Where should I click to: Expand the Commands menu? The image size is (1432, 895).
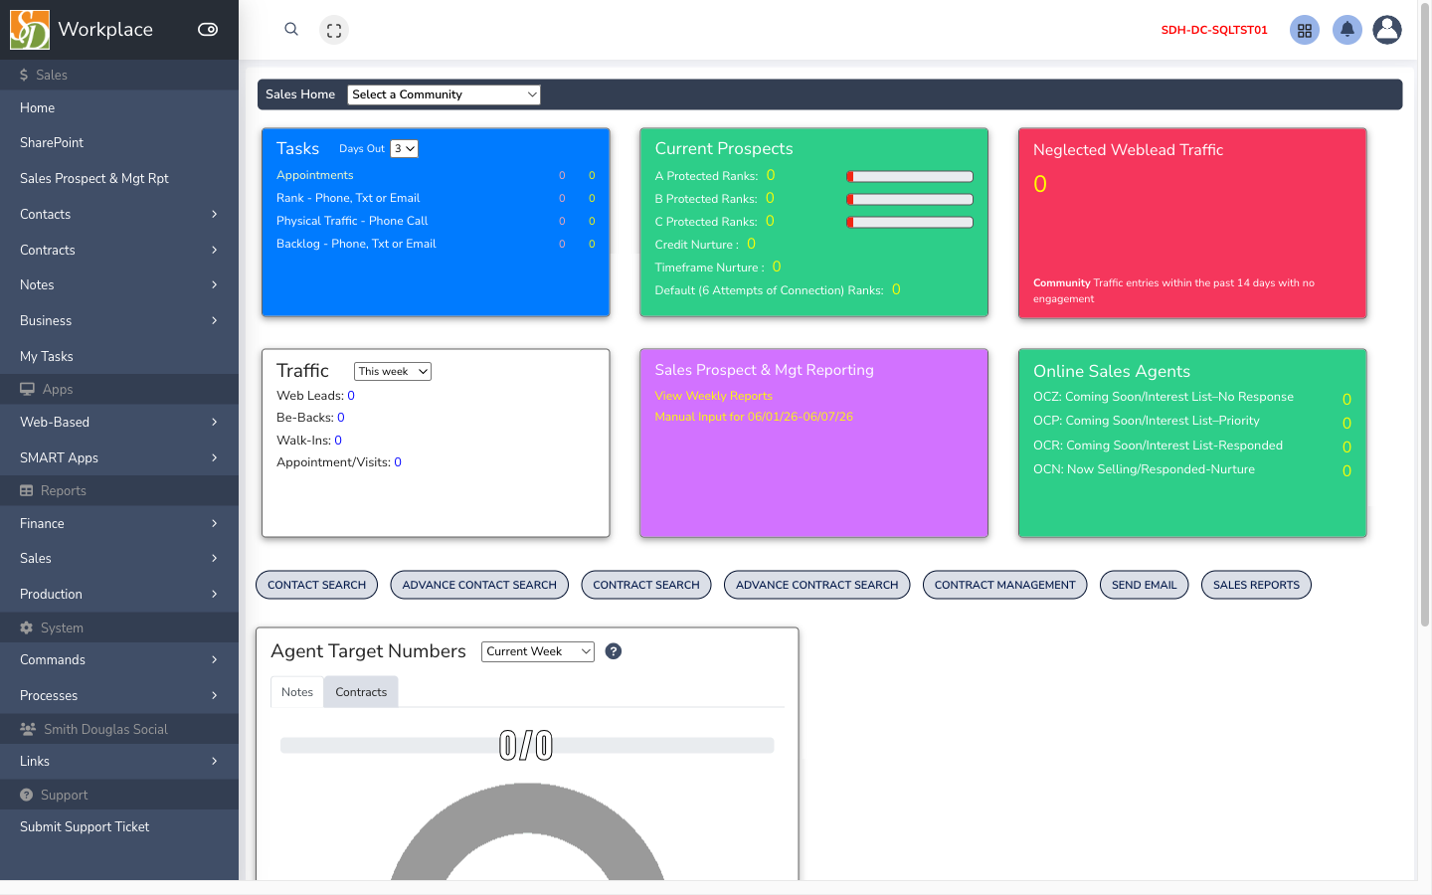pos(119,659)
